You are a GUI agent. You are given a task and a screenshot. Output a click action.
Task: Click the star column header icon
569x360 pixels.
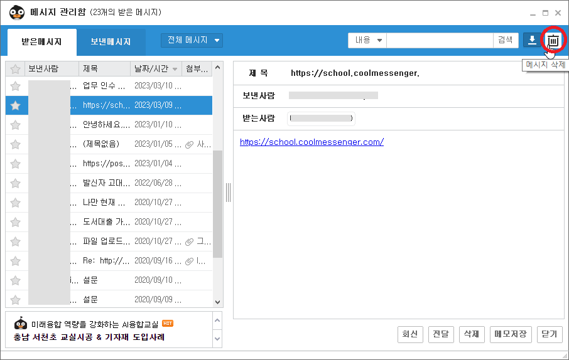pyautogui.click(x=16, y=68)
